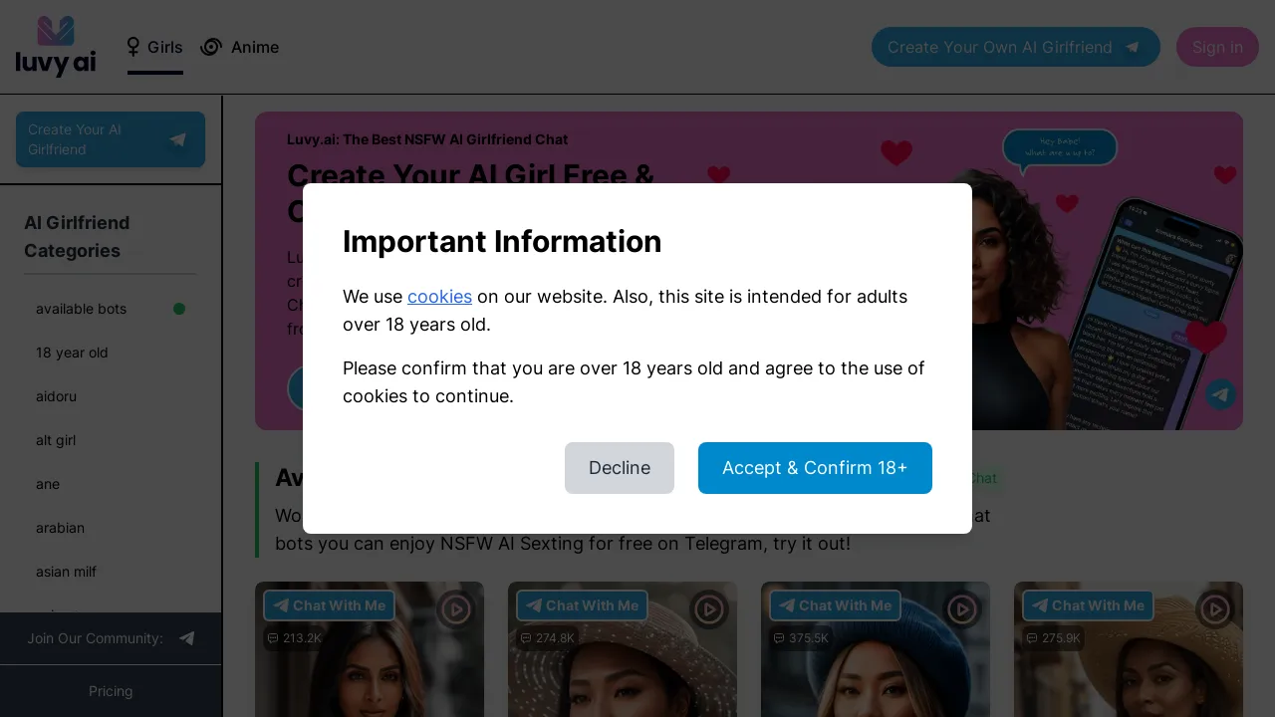Select the female gender icon beside Girls
Viewport: 1275px width, 717px height.
pyautogui.click(x=133, y=47)
